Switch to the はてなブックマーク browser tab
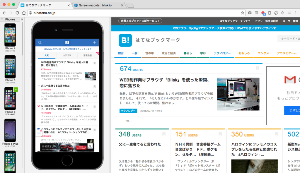 pos(45,5)
